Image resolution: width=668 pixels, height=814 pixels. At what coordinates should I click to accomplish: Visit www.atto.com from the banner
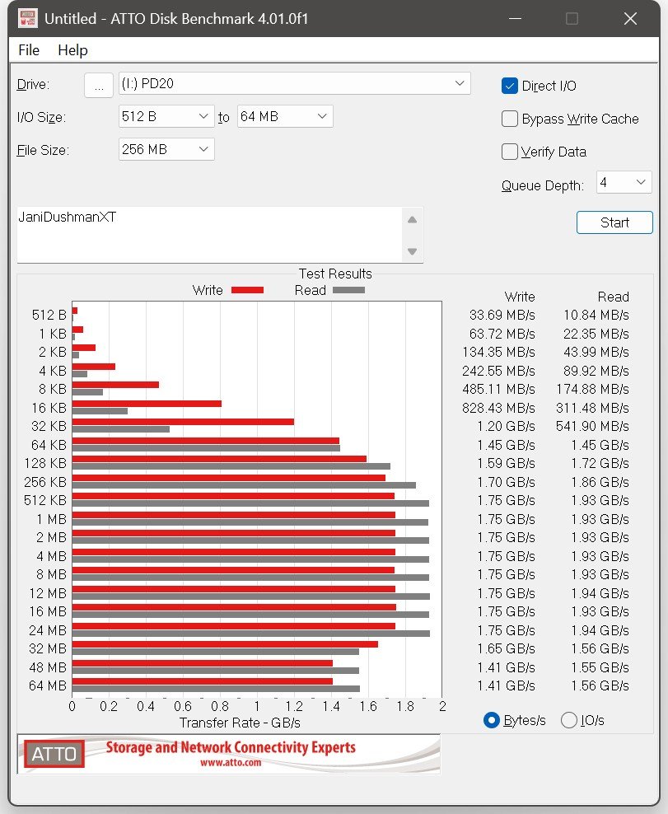pyautogui.click(x=231, y=763)
